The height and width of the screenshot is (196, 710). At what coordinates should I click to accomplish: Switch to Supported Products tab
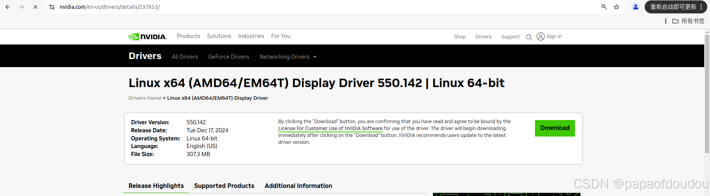click(224, 186)
